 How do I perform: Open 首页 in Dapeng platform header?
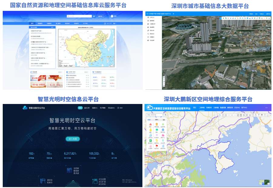pyautogui.click(x=195, y=108)
